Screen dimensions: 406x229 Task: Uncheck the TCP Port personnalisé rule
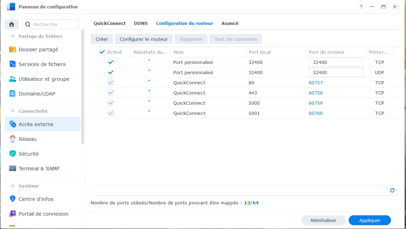111,62
